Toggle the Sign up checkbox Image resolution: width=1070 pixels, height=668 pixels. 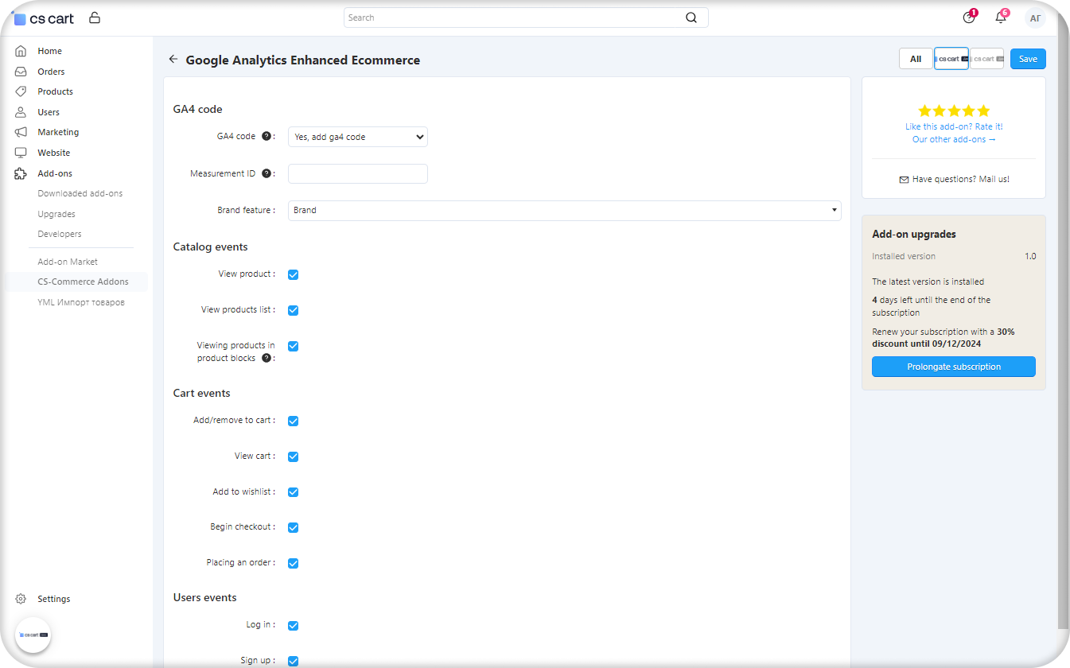[x=293, y=661]
